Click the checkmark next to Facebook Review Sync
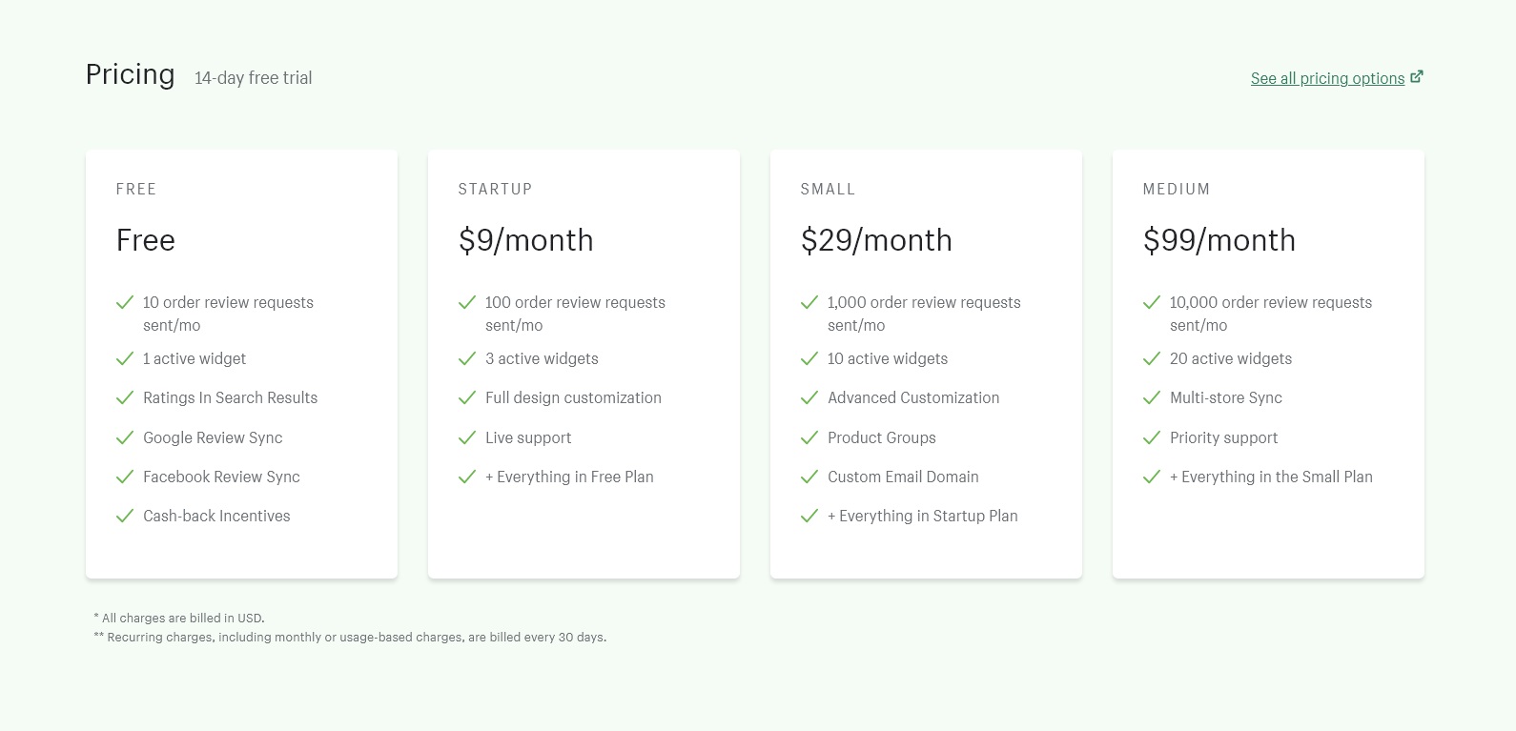This screenshot has width=1516, height=731. [x=125, y=477]
